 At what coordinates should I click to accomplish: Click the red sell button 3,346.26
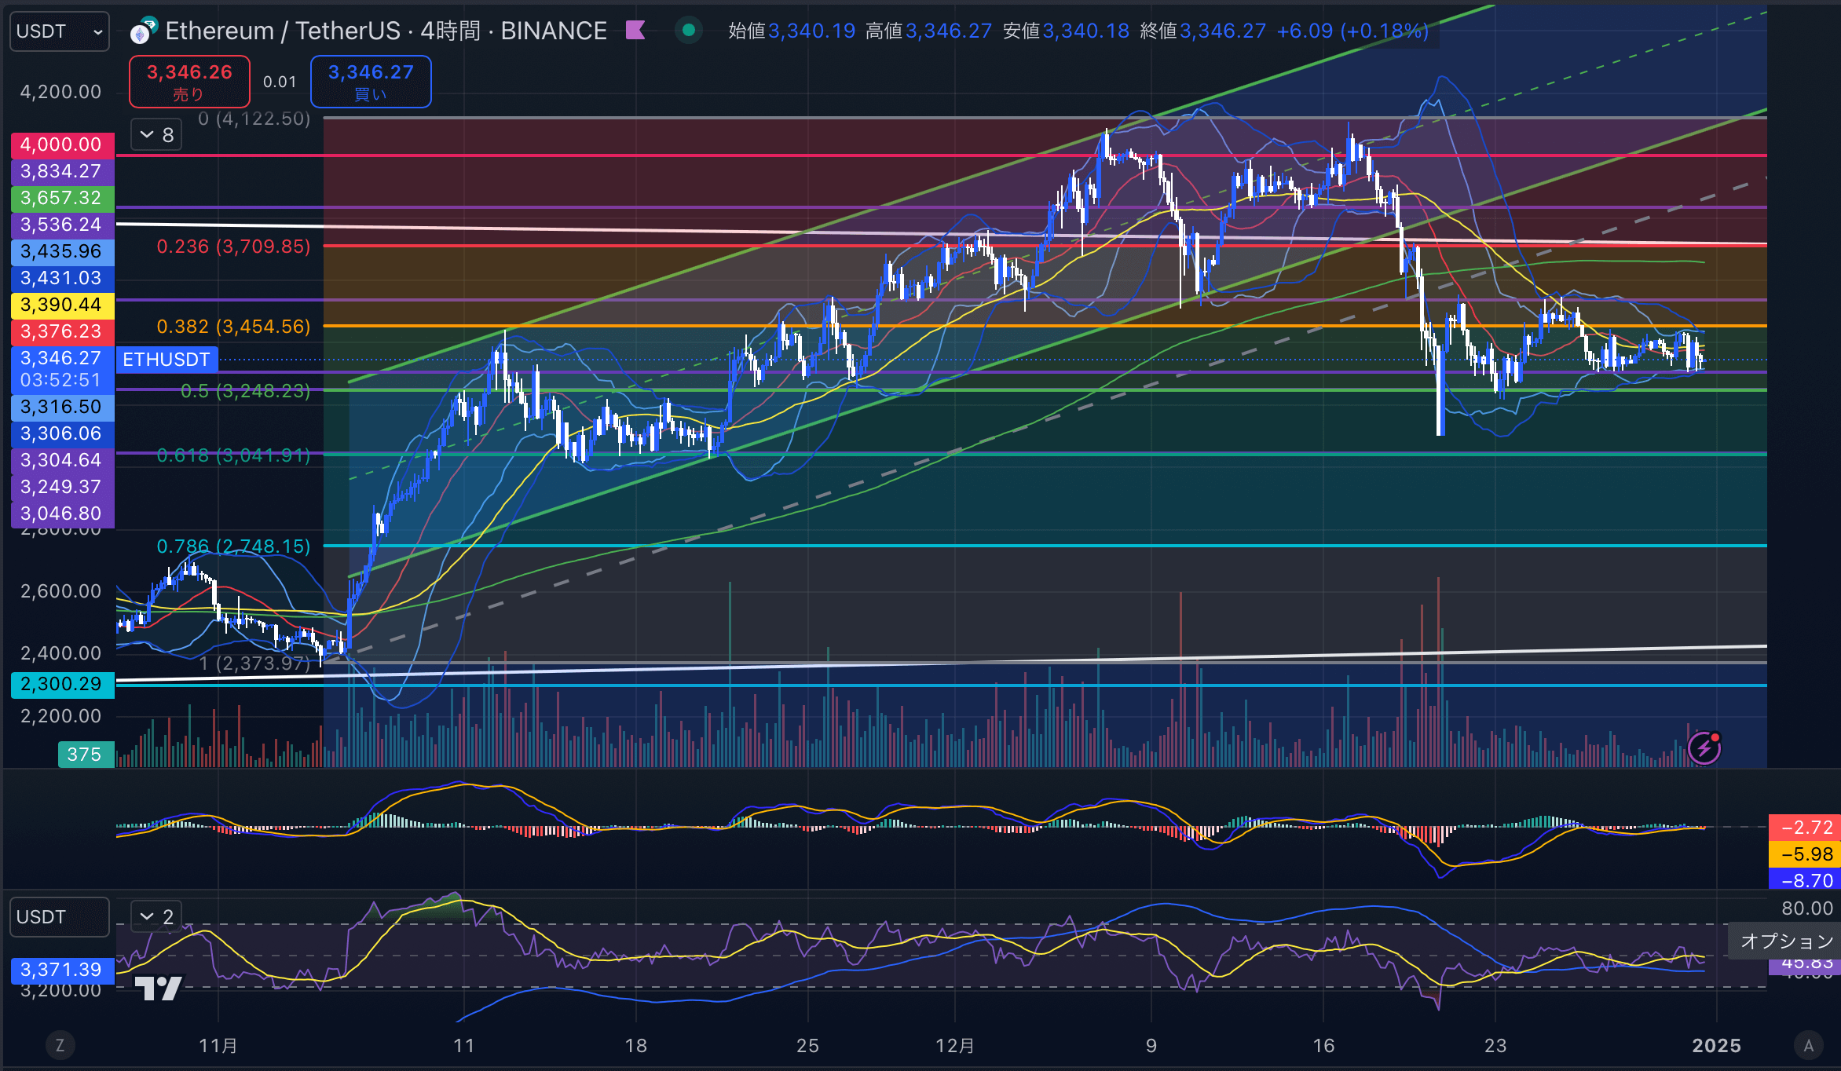point(189,82)
